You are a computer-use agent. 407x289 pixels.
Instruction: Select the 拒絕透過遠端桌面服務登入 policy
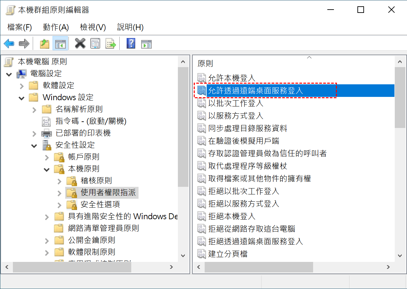pos(256,241)
